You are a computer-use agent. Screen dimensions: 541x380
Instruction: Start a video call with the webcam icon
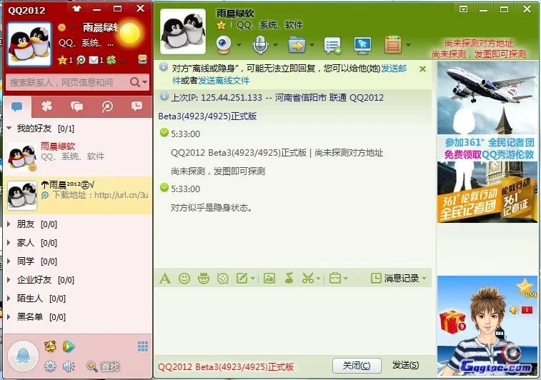click(224, 45)
